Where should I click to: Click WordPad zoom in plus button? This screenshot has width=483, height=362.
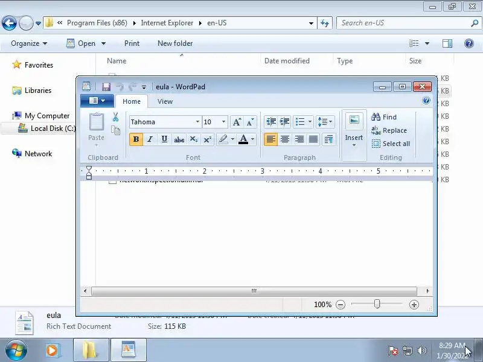coord(414,305)
